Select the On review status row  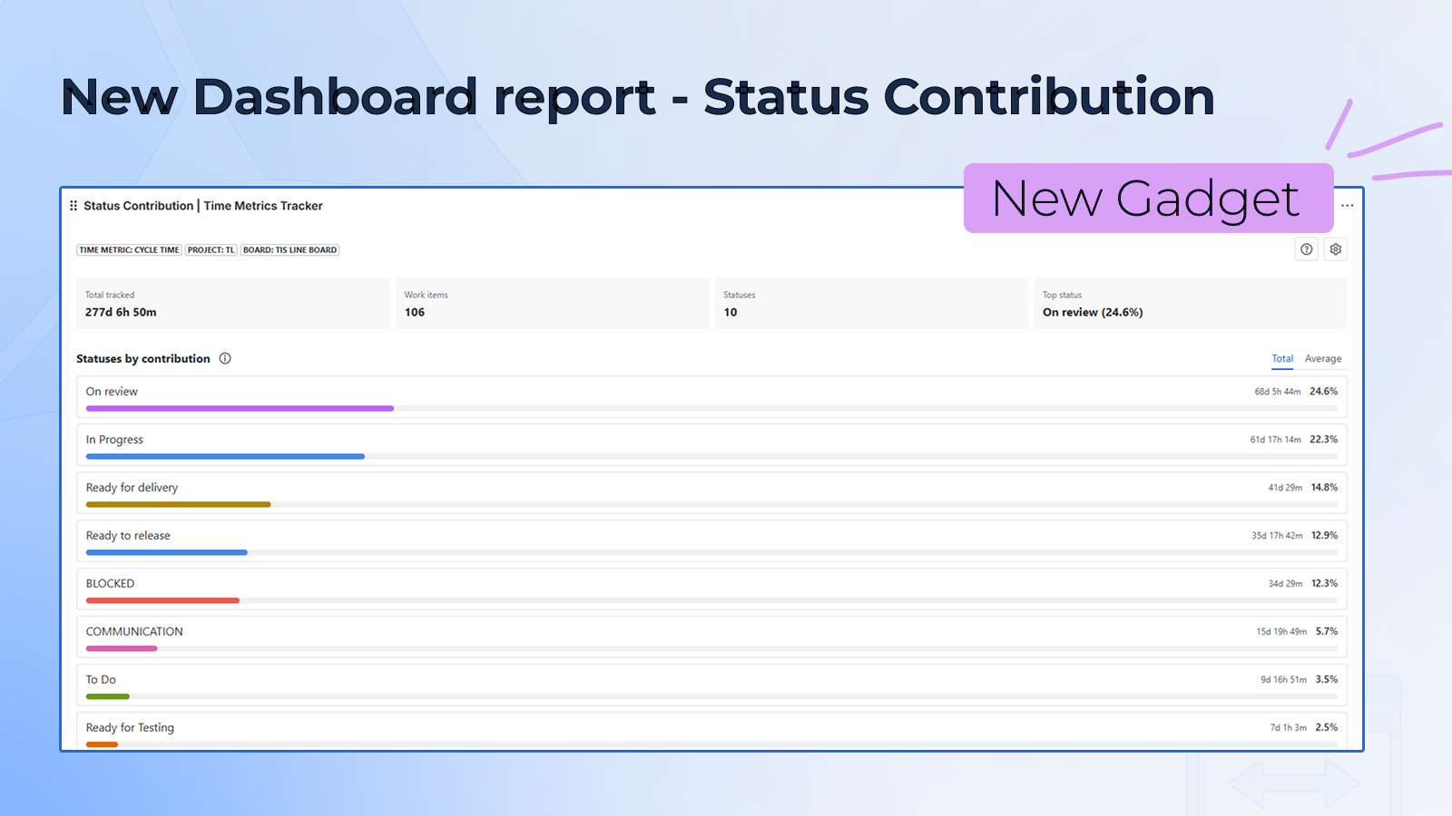pos(711,397)
